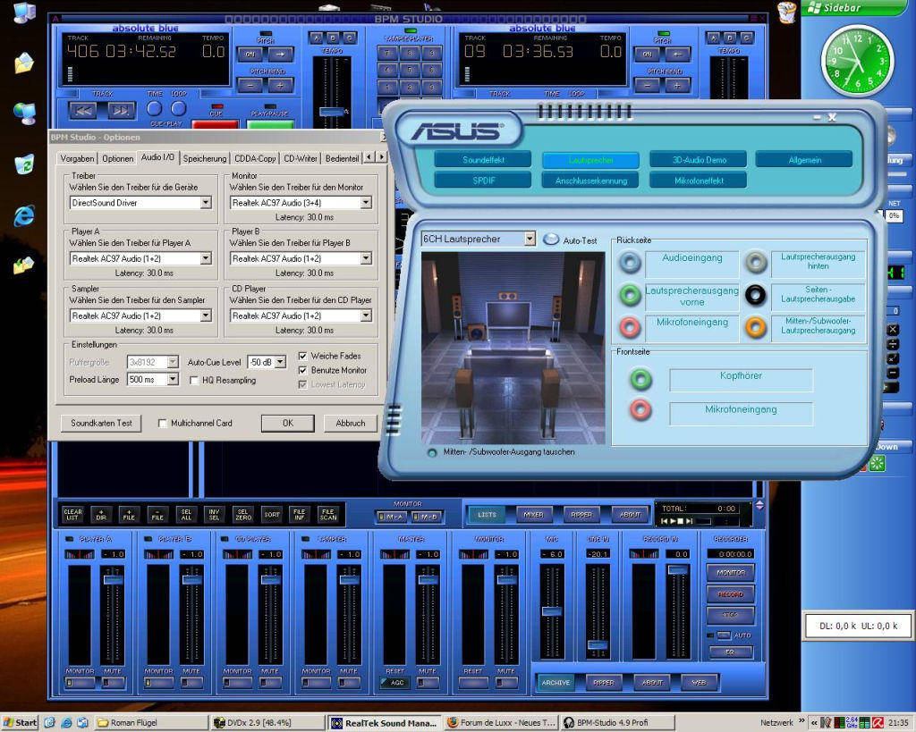
Task: Turn pitch ON for deck A
Action: 250,55
